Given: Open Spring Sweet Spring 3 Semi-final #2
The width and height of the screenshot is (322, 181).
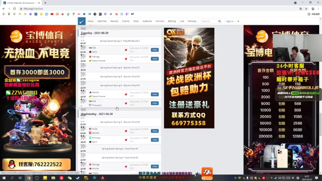Looking at the screenshot, I should pyautogui.click(x=120, y=157).
